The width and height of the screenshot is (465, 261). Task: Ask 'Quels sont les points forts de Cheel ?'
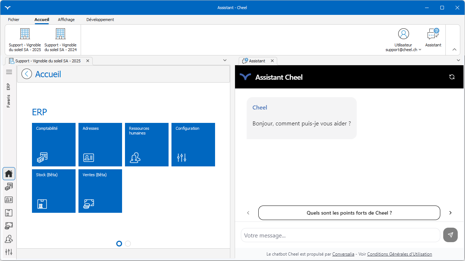[349, 213]
